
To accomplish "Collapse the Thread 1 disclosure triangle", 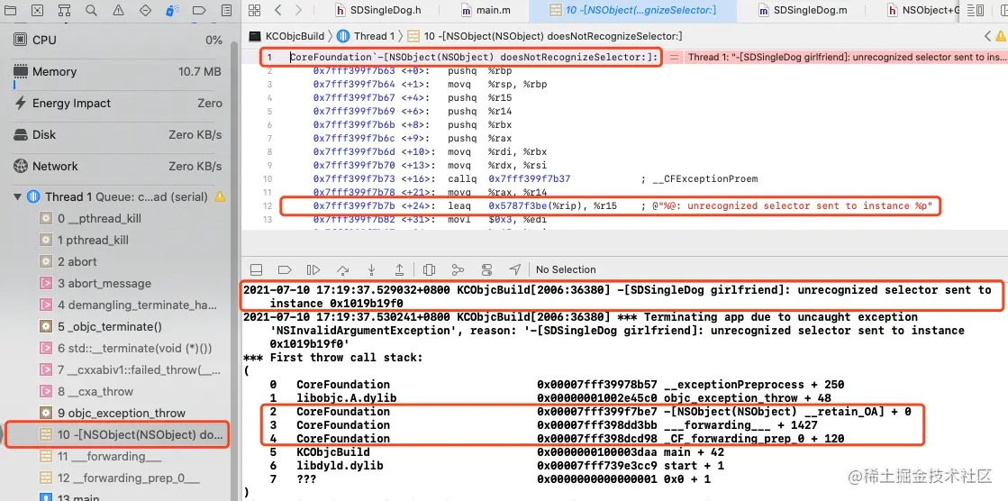I will (17, 196).
